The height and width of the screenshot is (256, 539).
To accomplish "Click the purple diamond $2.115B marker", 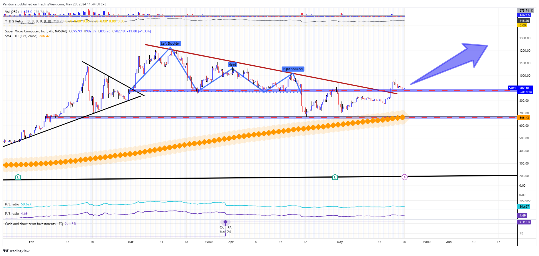I will coord(225,222).
